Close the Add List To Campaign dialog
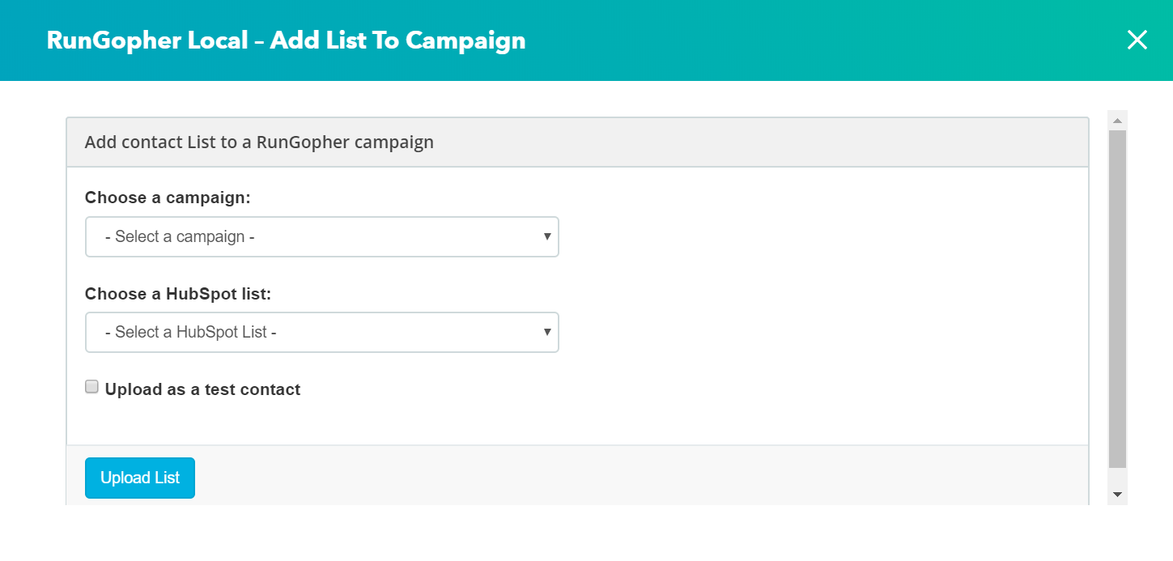 tap(1137, 40)
